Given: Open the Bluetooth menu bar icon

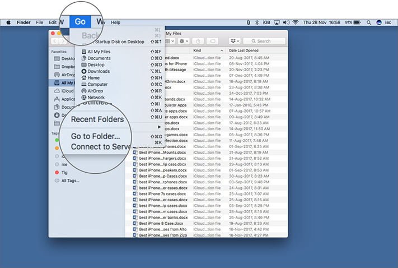Looking at the screenshot, I should click(x=257, y=22).
